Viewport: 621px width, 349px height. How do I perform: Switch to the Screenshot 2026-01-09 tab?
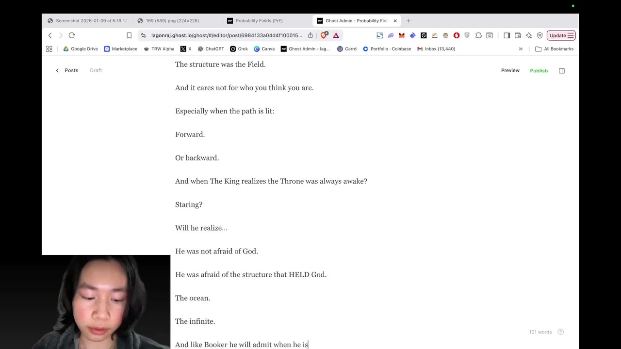coord(87,21)
